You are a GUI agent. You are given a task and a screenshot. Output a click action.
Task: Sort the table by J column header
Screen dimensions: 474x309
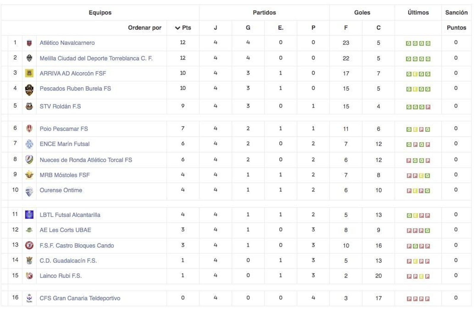pos(215,28)
